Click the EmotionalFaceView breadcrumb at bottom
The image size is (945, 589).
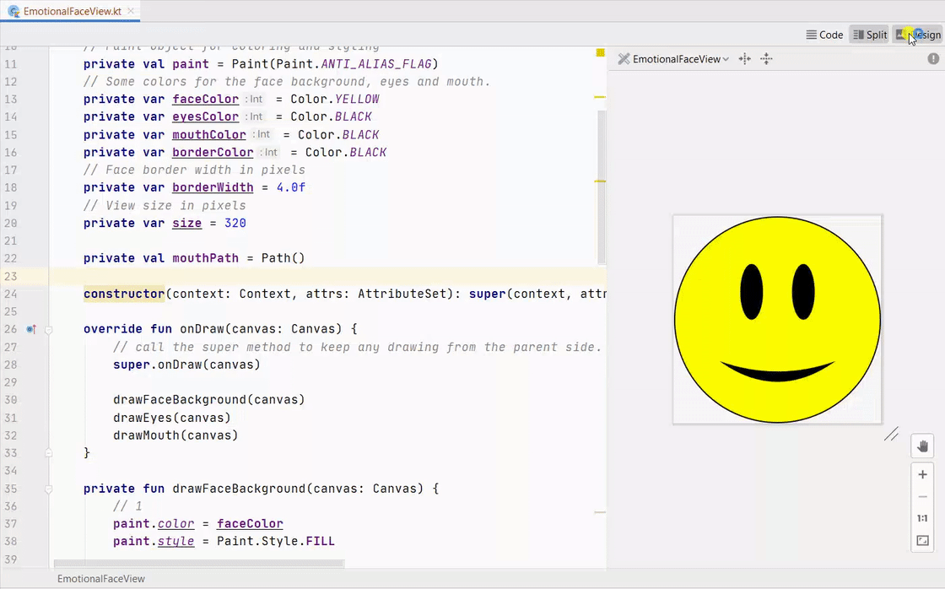[x=101, y=579]
